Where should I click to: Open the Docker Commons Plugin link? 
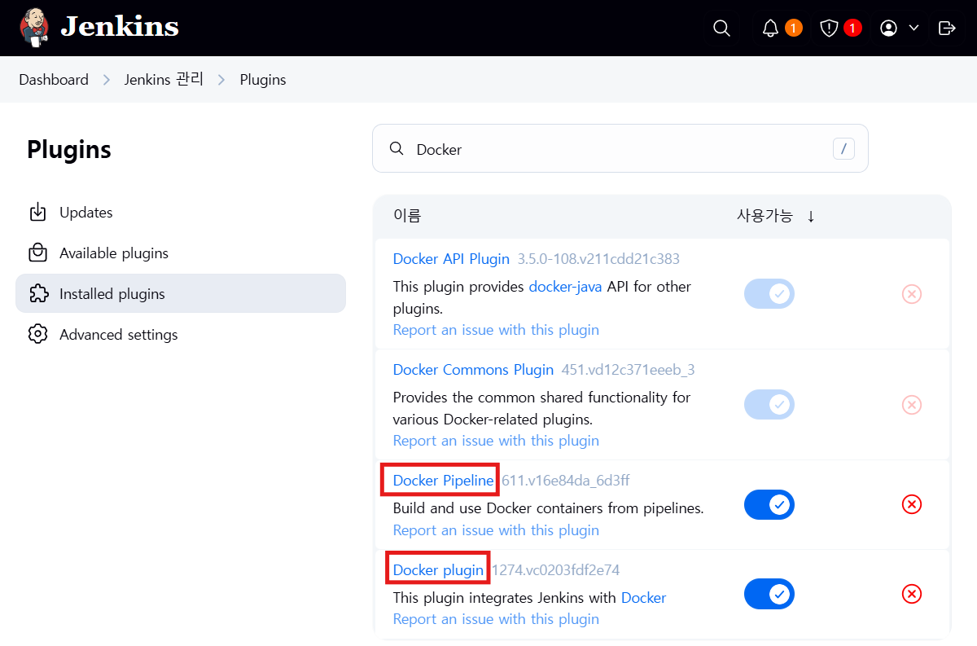[x=473, y=370]
